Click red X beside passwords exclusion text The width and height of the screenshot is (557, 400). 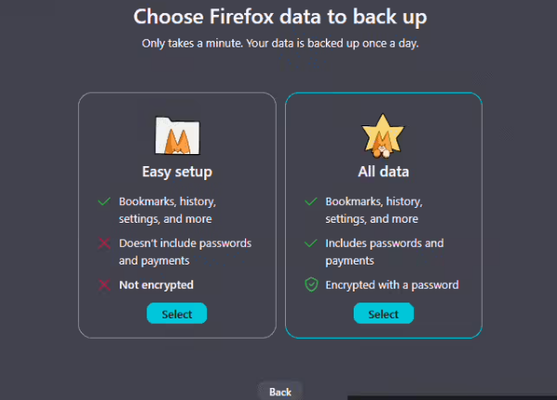(x=103, y=243)
